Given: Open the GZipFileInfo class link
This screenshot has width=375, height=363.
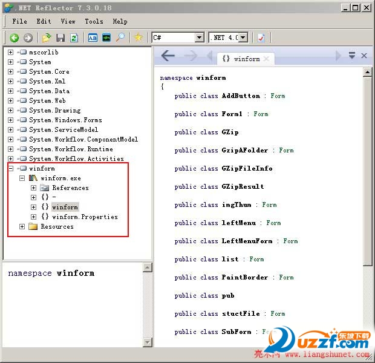Looking at the screenshot, I should 247,168.
